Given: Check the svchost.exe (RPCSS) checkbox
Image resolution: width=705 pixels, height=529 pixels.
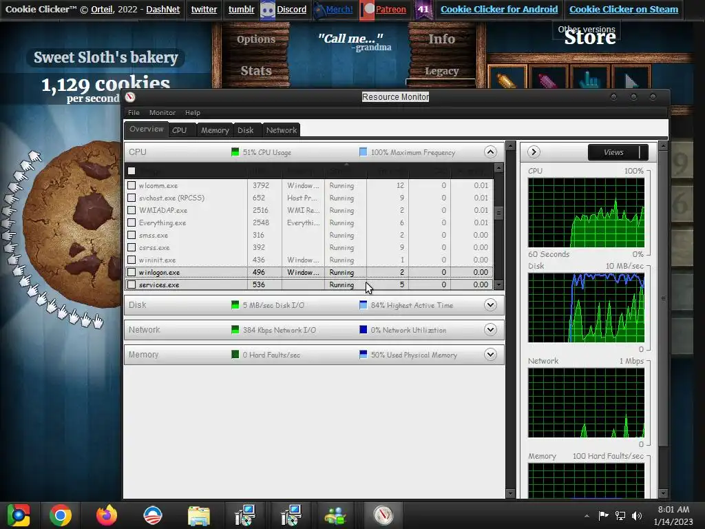Looking at the screenshot, I should click(x=131, y=198).
